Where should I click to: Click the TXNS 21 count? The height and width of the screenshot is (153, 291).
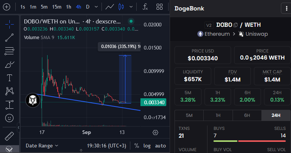click(181, 136)
